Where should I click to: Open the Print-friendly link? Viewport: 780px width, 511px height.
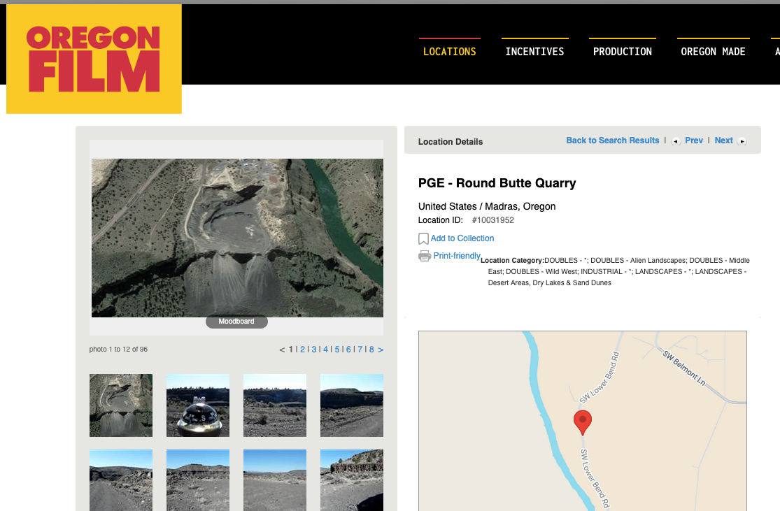(457, 256)
